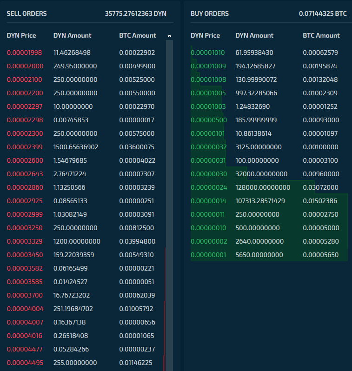Select sell order priced 0.00002200
352x371 pixels.
click(86, 93)
